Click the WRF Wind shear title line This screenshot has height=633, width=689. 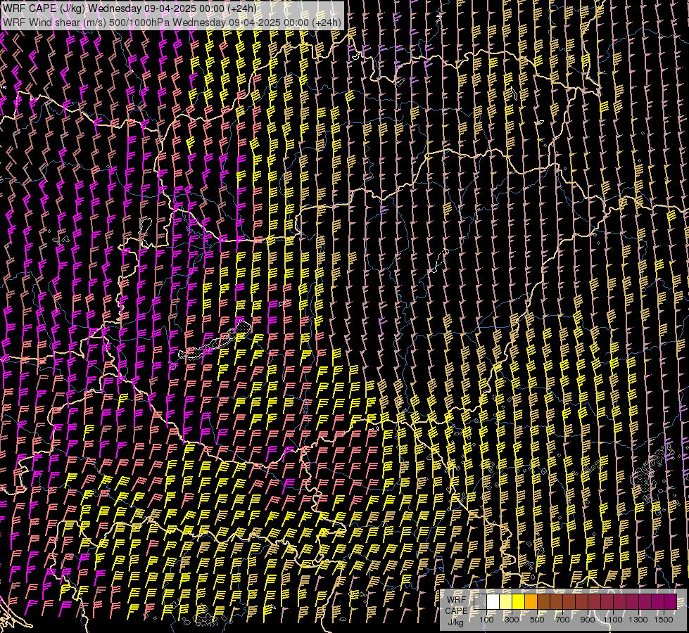(x=172, y=23)
